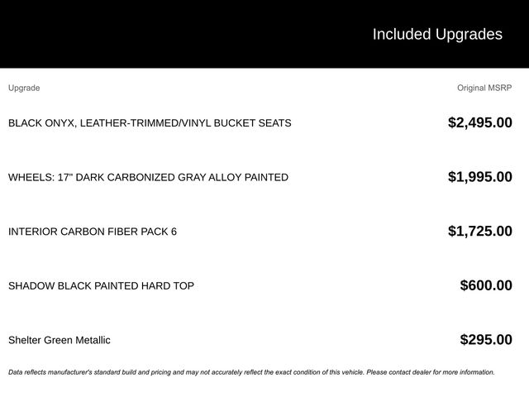Click the Interior Carbon Fiber Pack 6 entry
This screenshot has height=397, width=529.
pyautogui.click(x=92, y=232)
